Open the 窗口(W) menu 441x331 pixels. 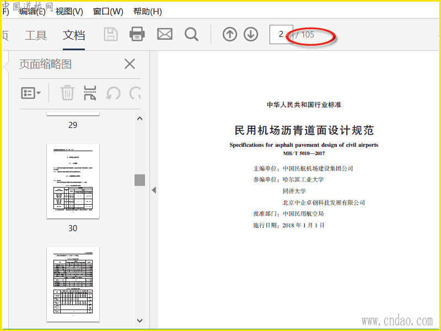(x=108, y=12)
